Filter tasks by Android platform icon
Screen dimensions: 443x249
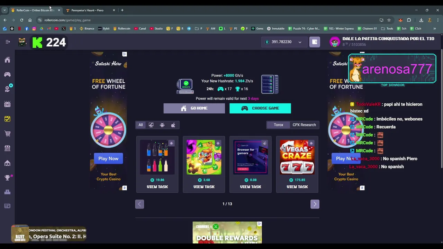(162, 125)
